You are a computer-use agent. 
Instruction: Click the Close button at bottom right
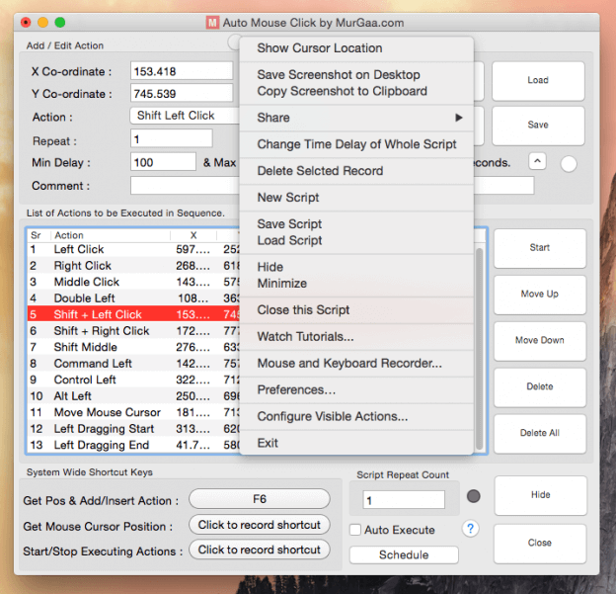click(x=540, y=543)
